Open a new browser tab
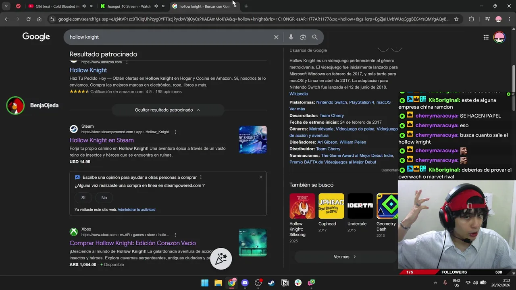The height and width of the screenshot is (290, 516). point(246,6)
